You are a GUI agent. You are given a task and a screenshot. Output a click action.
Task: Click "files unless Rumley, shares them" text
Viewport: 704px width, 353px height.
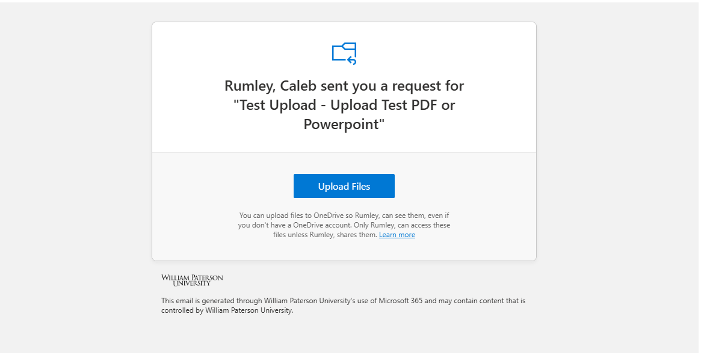[x=325, y=235]
